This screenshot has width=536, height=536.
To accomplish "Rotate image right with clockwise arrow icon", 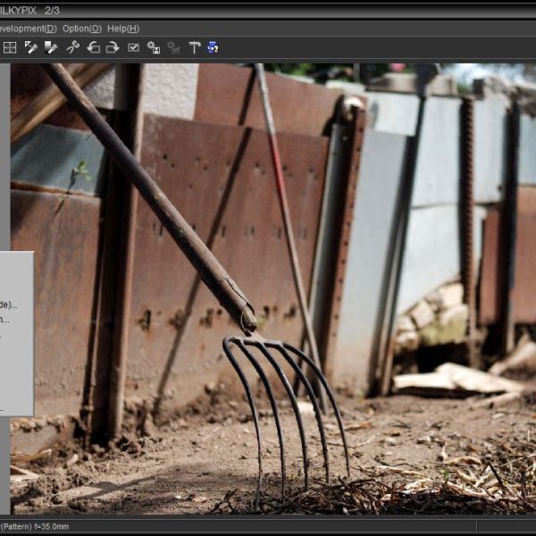I will click(x=113, y=47).
